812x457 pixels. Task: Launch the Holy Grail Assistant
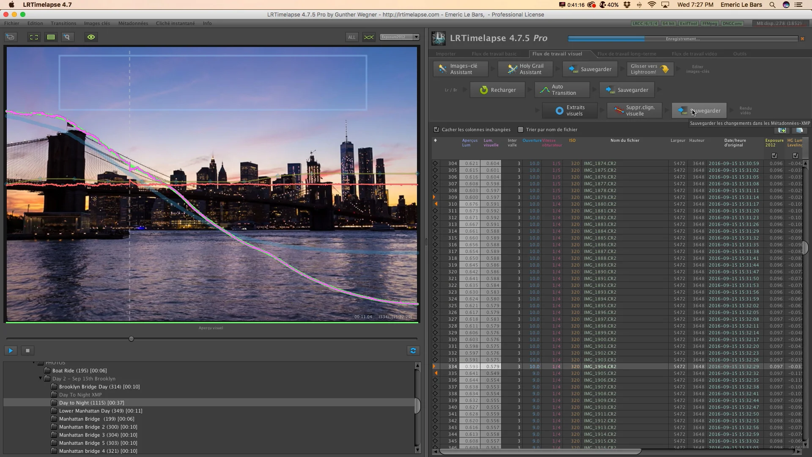[525, 69]
